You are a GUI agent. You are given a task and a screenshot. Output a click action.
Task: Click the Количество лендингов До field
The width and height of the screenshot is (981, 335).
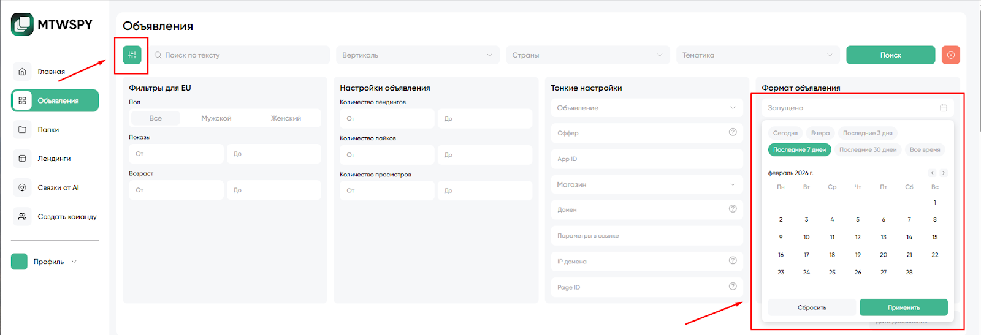tap(485, 119)
